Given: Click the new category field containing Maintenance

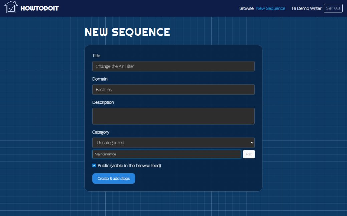Looking at the screenshot, I should pyautogui.click(x=166, y=154).
